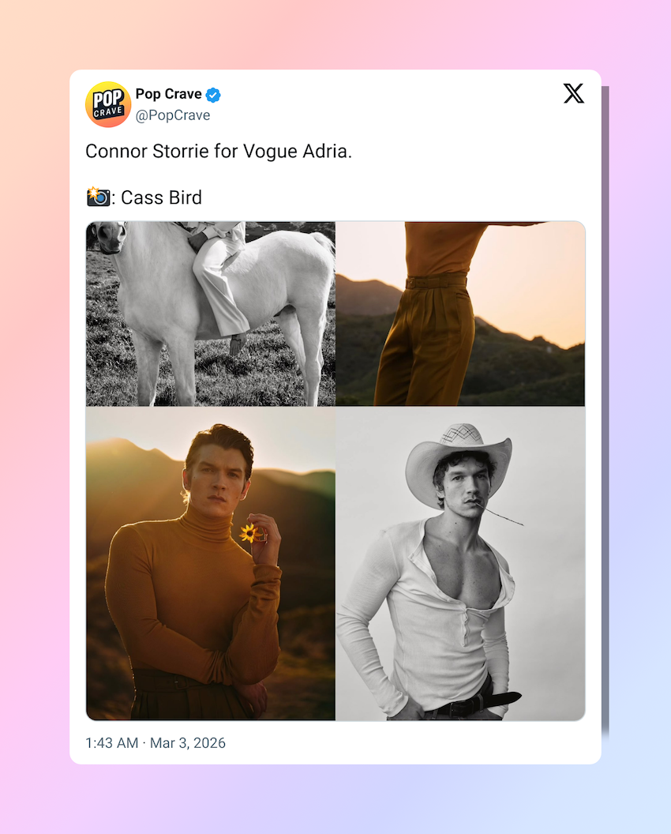The image size is (671, 834).
Task: Open the black-and-white cowboy hat photo
Action: point(460,563)
